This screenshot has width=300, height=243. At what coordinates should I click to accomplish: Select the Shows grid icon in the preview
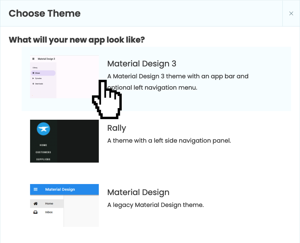[33, 73]
